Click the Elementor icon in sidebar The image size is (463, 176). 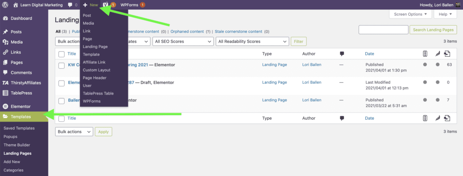[x=5, y=106]
